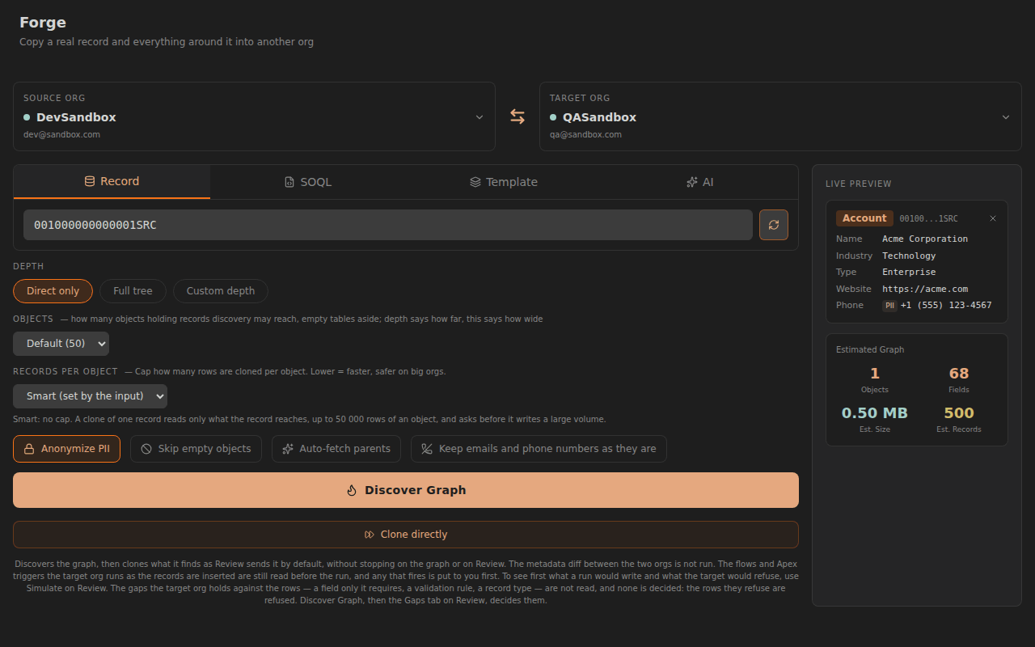Screen dimensions: 1035x647
Task: Click the Template tab label
Action: [512, 182]
